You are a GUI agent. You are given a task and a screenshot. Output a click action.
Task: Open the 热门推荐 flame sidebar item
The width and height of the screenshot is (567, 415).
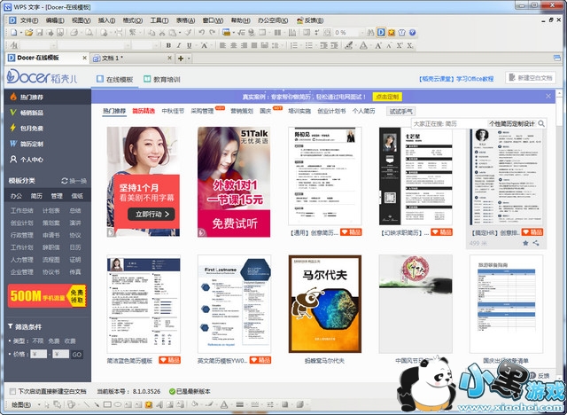33,98
